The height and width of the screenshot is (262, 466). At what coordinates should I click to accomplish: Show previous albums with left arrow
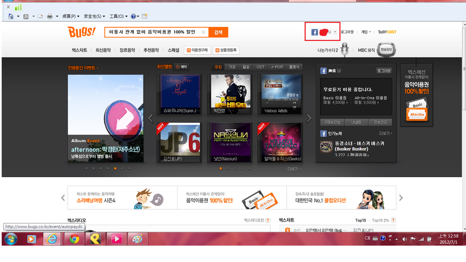pos(150,118)
